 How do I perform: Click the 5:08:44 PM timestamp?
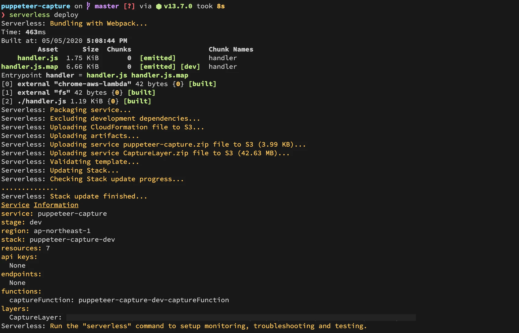click(107, 41)
